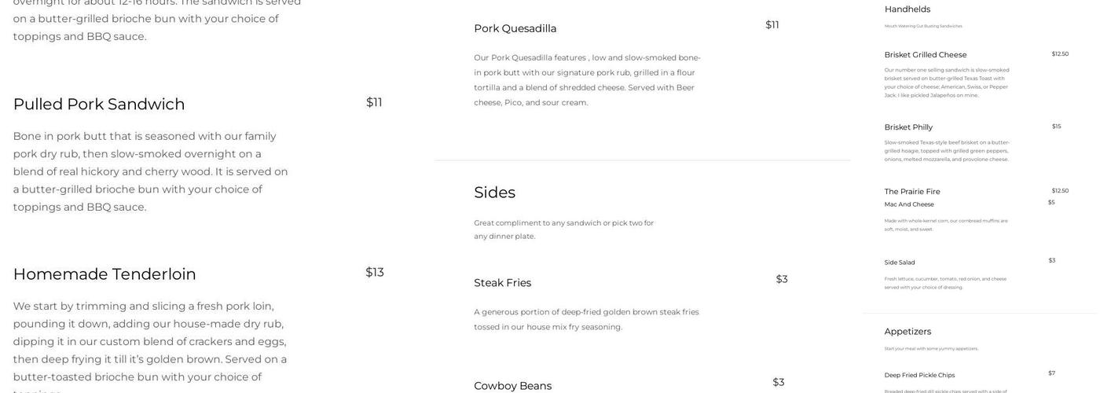
Task: Open the Brisket Philly item
Action: pyautogui.click(x=908, y=127)
